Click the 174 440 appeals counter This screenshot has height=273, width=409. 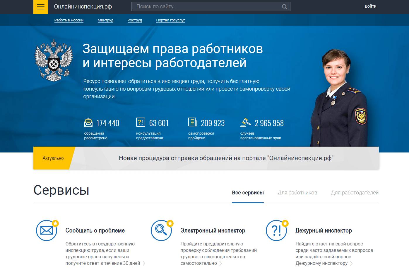pyautogui.click(x=108, y=123)
